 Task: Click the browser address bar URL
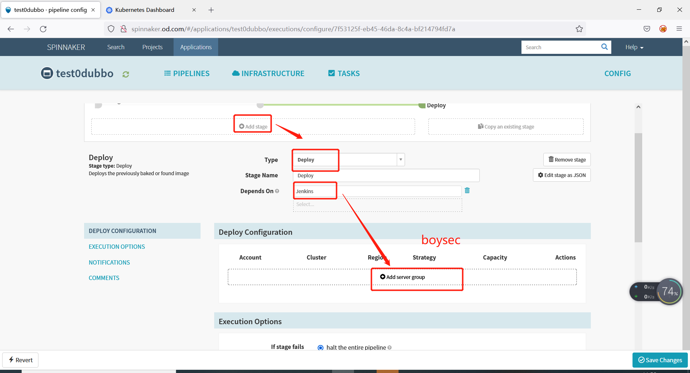293,29
